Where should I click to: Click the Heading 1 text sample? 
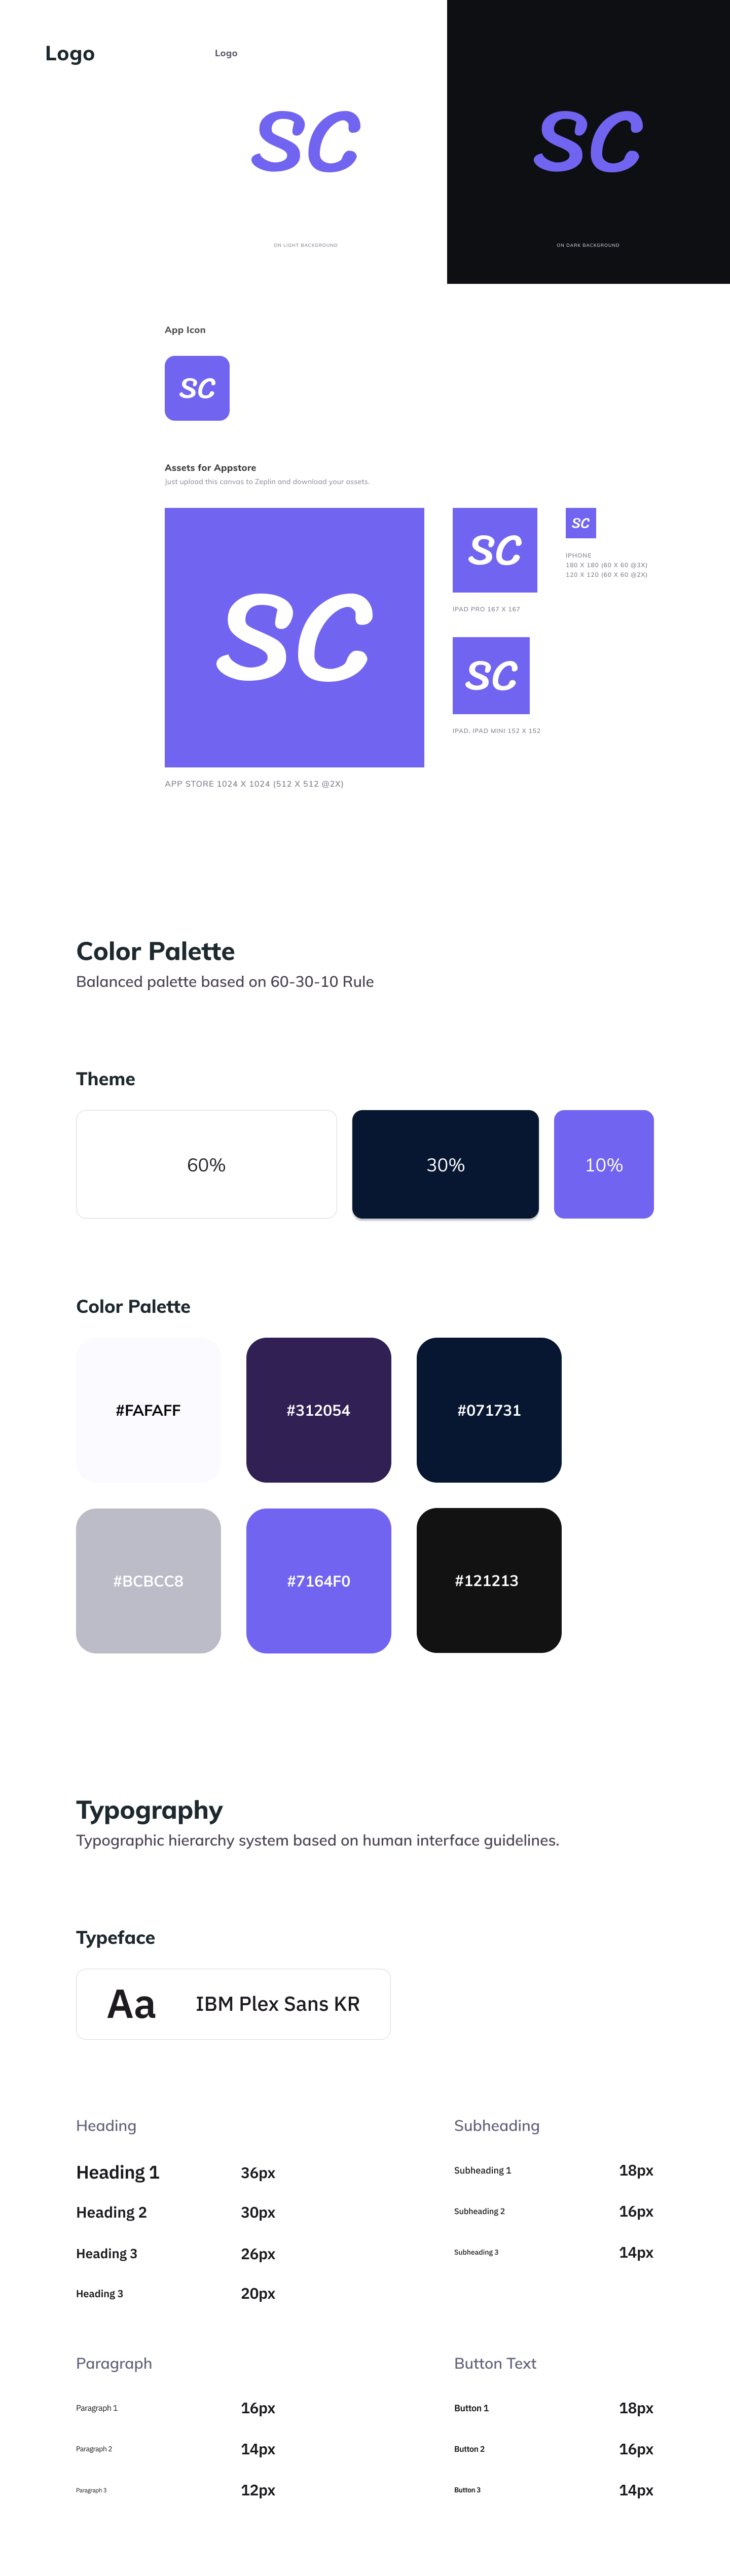coord(118,2172)
